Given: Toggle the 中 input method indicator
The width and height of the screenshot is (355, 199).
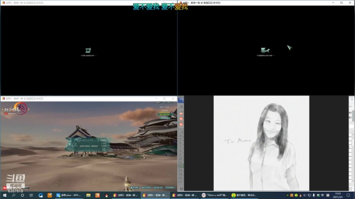Looking at the screenshot, I should 322,196.
